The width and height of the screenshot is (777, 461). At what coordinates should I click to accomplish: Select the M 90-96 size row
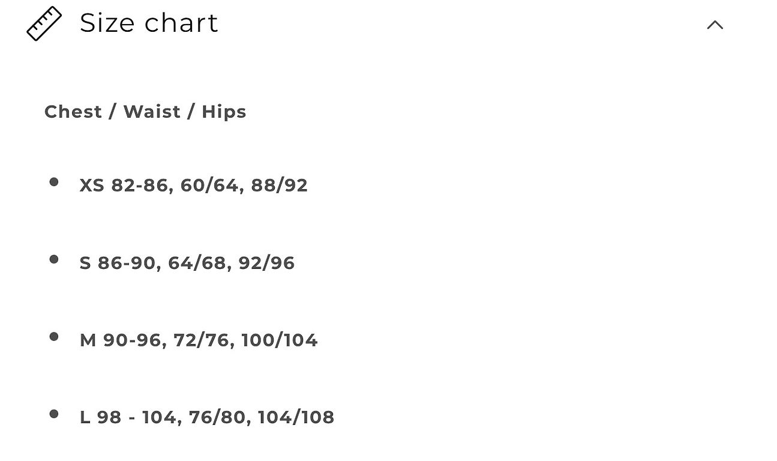pos(199,340)
